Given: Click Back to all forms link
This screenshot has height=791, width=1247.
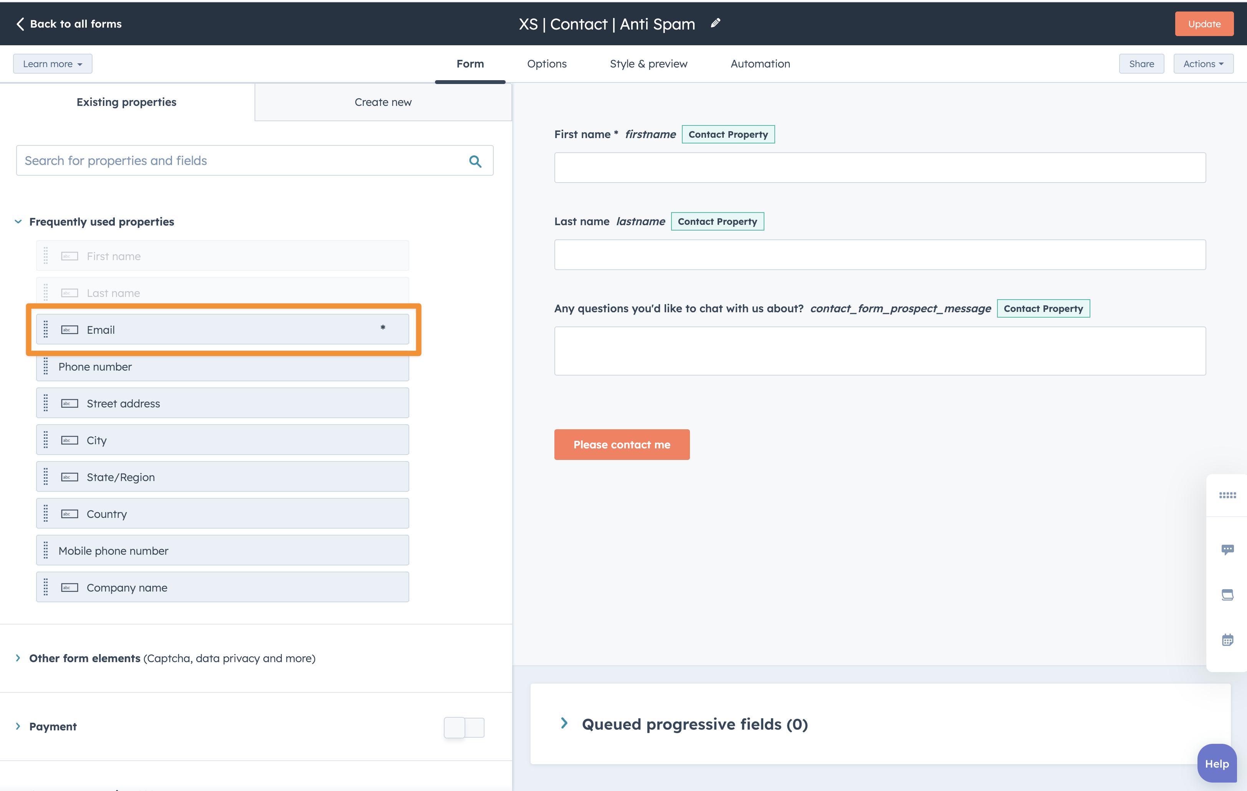Looking at the screenshot, I should click(x=76, y=24).
